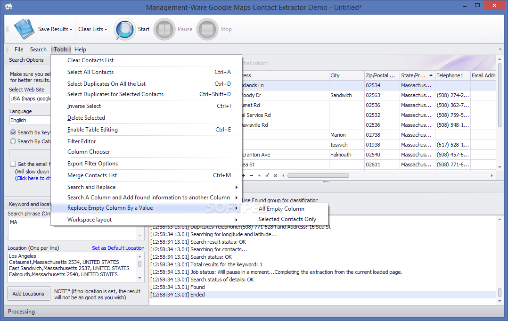The width and height of the screenshot is (508, 321).
Task: Click the Add Locations button
Action: coord(28,294)
